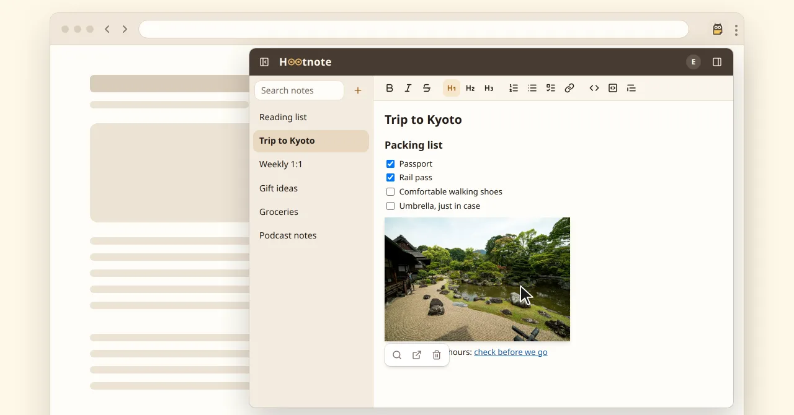Viewport: 794px width, 415px height.
Task: Insert a bulleted list
Action: 532,89
